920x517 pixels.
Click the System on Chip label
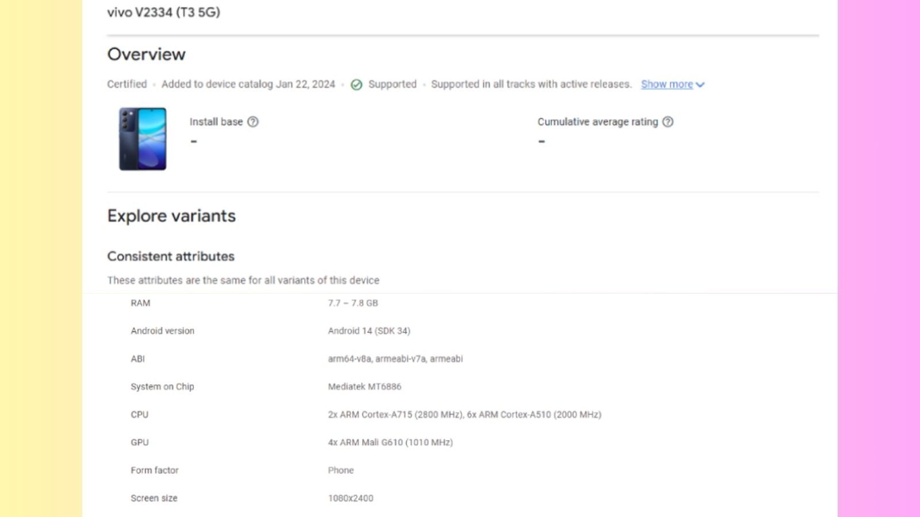[x=162, y=387]
